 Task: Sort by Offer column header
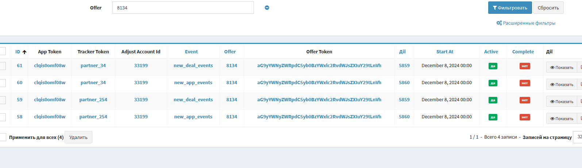point(230,52)
